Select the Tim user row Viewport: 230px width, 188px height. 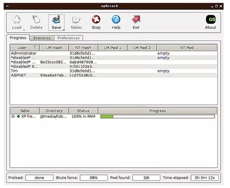click(113, 71)
